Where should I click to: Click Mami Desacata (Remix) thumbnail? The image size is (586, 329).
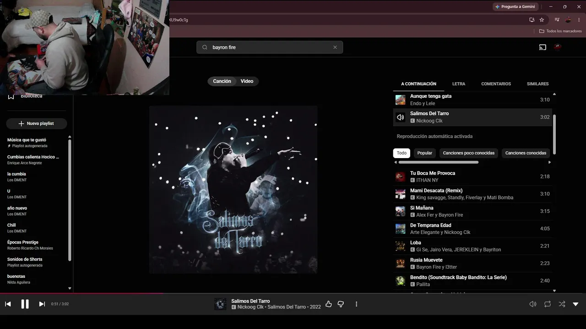(401, 194)
